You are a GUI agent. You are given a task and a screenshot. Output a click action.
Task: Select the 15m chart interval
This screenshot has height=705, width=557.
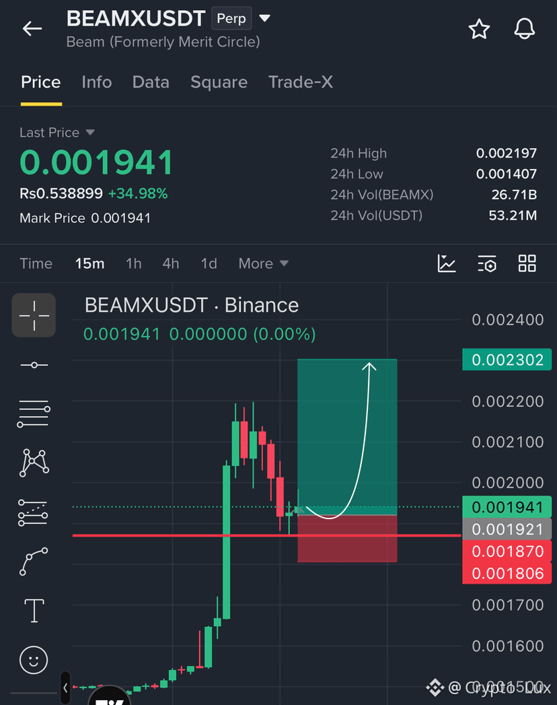[x=90, y=263]
